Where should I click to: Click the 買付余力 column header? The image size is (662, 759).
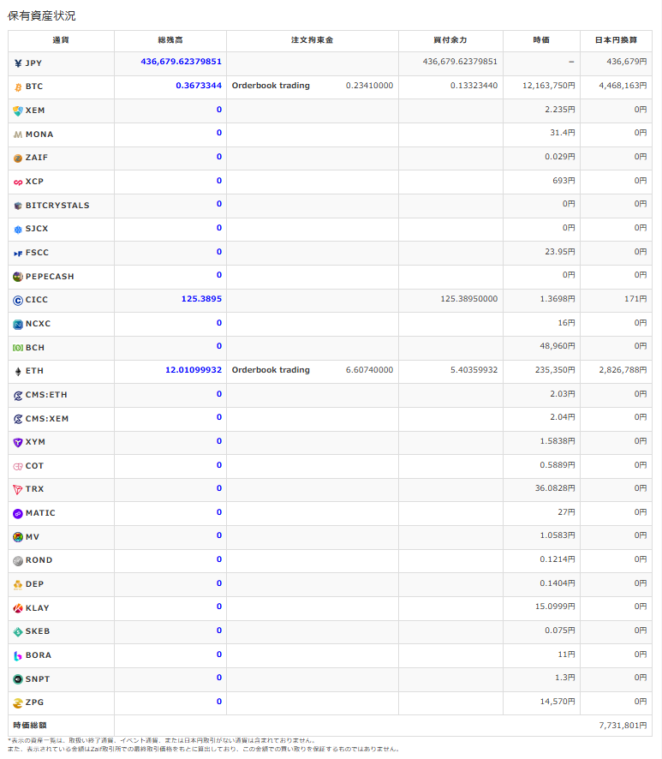pyautogui.click(x=450, y=40)
